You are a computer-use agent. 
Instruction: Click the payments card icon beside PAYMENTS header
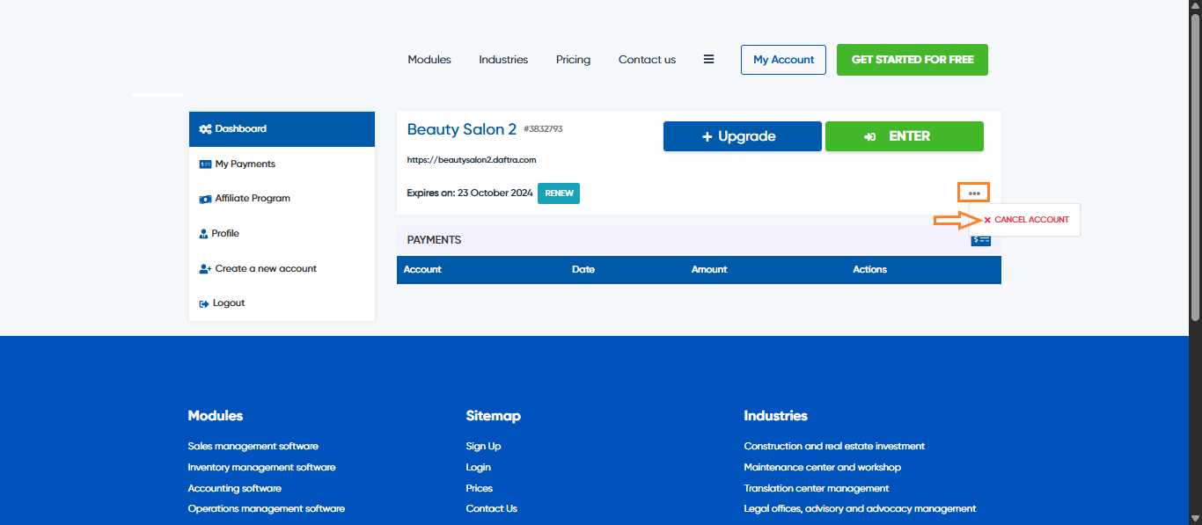tap(980, 240)
